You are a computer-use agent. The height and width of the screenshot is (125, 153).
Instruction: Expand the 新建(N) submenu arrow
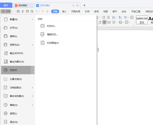point(32,19)
